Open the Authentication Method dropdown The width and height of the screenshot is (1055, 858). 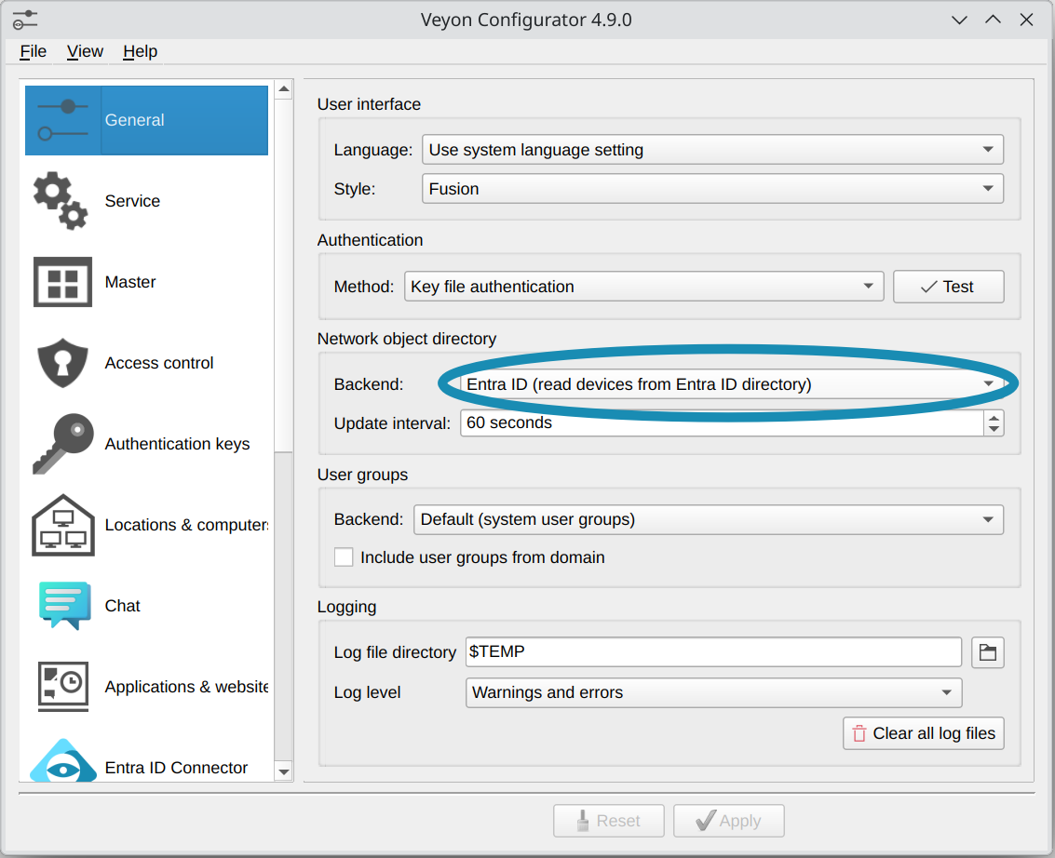tap(643, 287)
